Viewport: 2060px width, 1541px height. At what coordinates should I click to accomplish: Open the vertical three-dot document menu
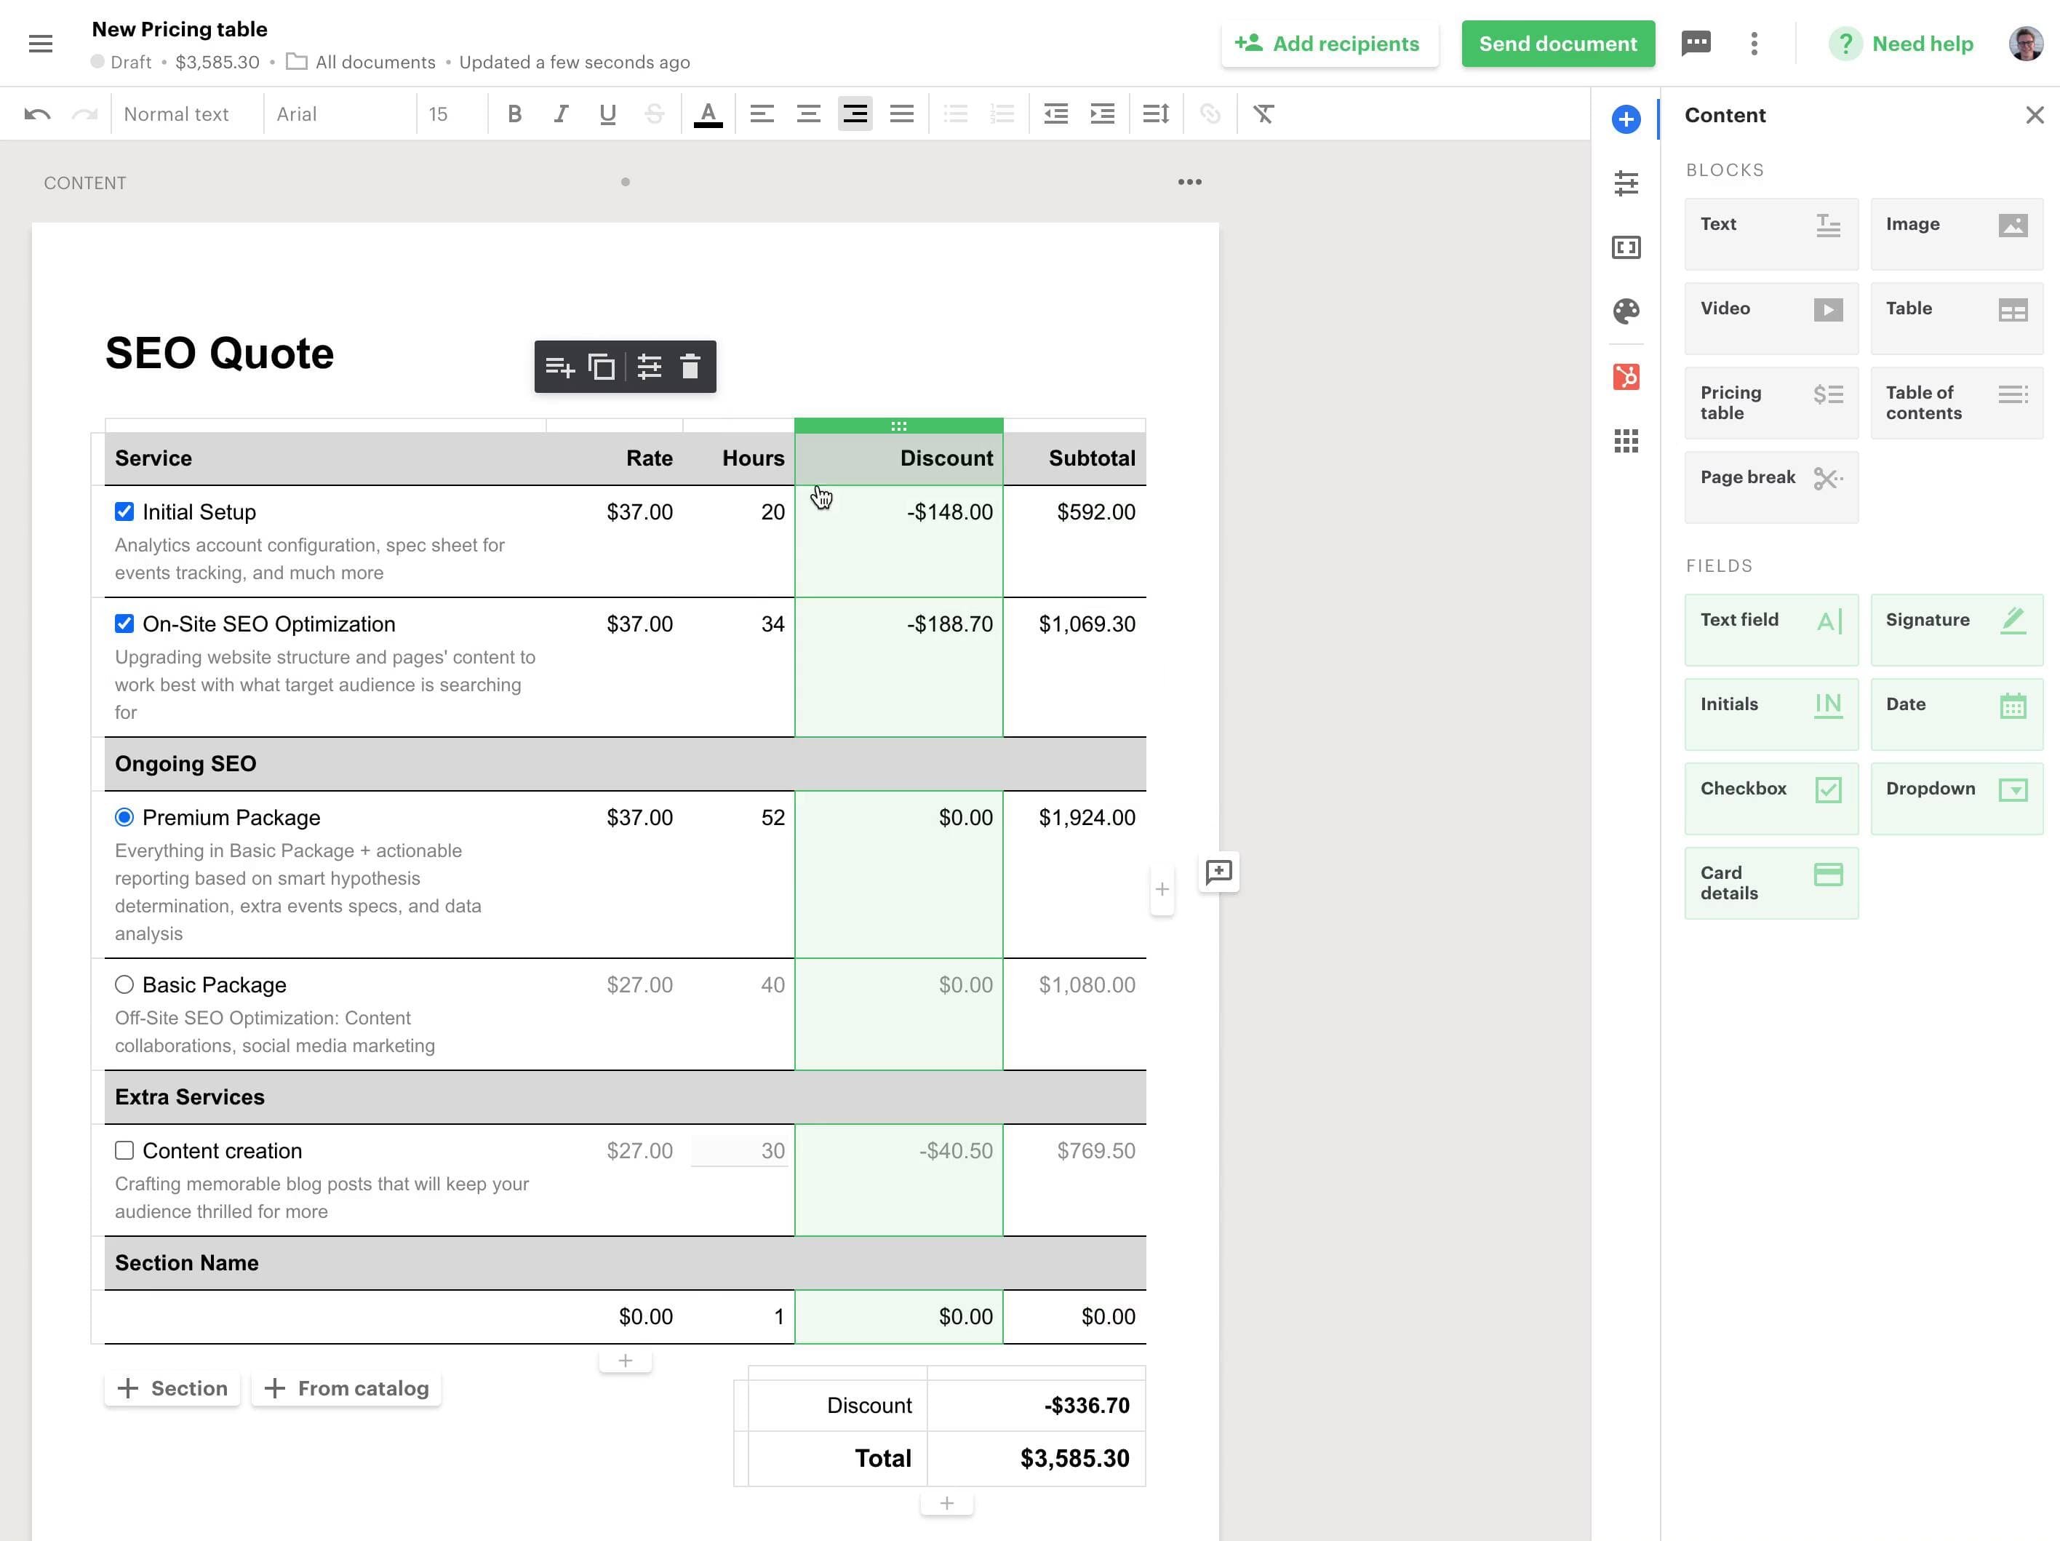[1754, 44]
